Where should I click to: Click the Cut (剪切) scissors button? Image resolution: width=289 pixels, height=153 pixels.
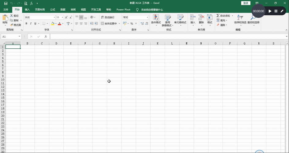point(14,16)
